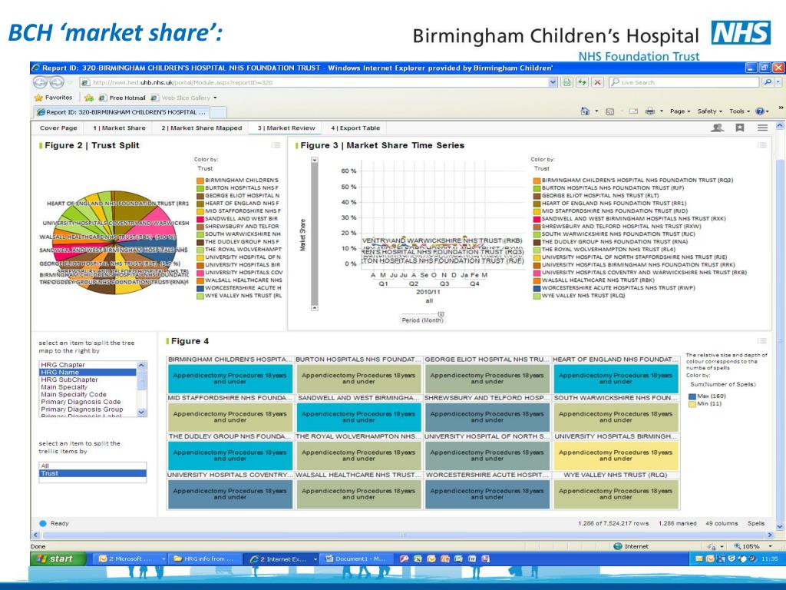786x590 pixels.
Task: Open the address bar URL history dropdown
Action: point(553,82)
